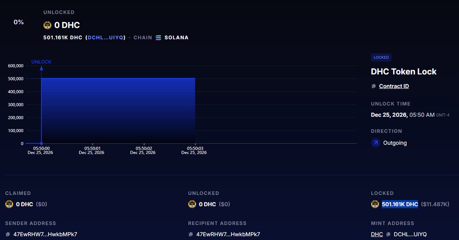
Task: Click the blue locked amount chart area
Action: [x=118, y=111]
